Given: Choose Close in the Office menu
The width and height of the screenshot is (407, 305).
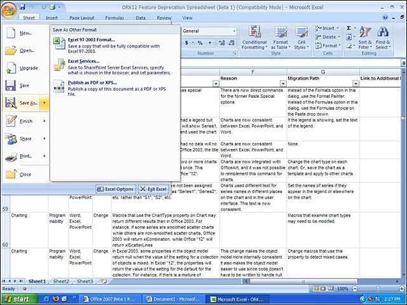Looking at the screenshot, I should click(25, 174).
